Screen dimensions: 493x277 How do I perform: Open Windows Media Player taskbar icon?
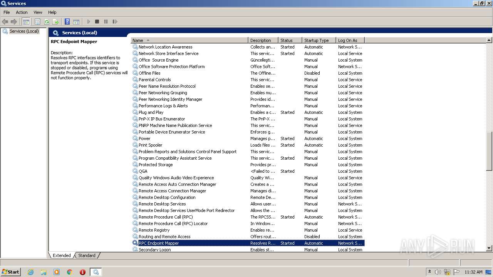coord(57,272)
